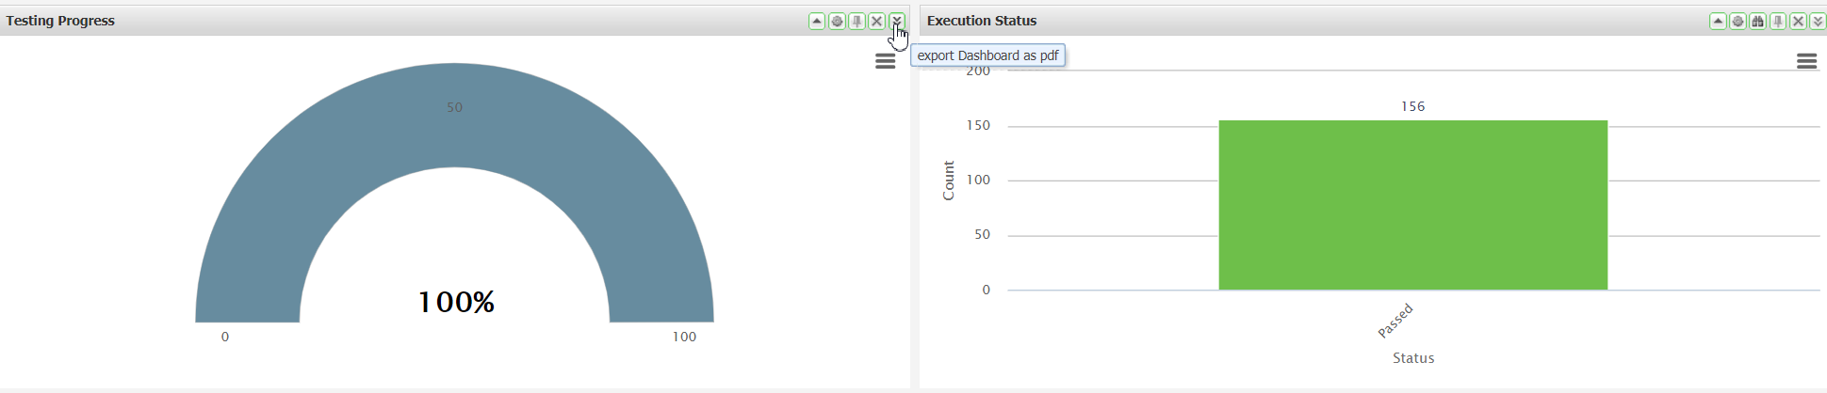The height and width of the screenshot is (393, 1827).
Task: Click the Testing Progress panel title
Action: click(60, 21)
